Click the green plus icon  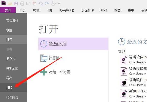[x=44, y=72]
